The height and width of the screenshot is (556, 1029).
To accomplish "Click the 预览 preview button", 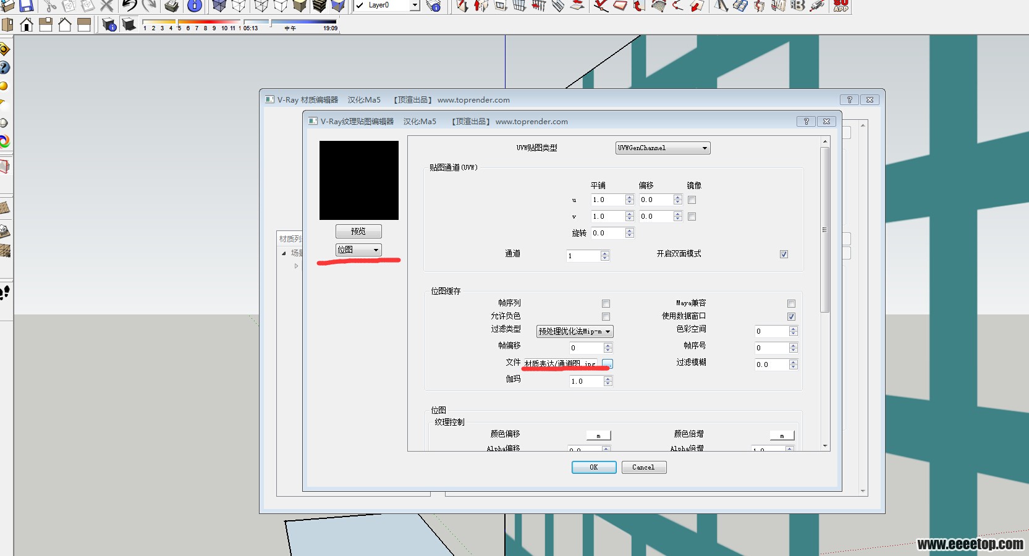I will [358, 231].
